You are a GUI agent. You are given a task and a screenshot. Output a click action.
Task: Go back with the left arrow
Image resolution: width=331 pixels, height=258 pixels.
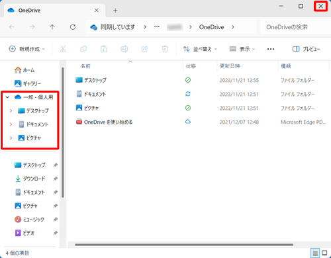[x=12, y=27]
